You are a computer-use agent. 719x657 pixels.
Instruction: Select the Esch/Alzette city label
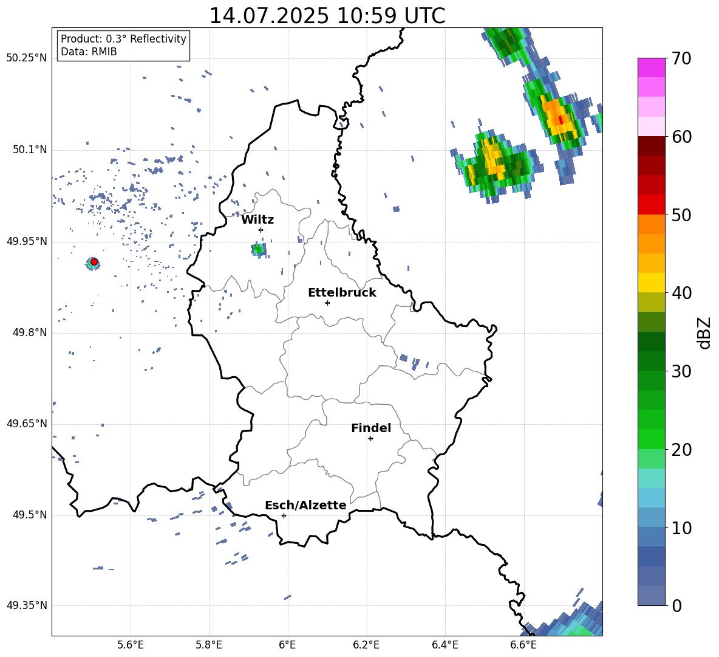(306, 505)
